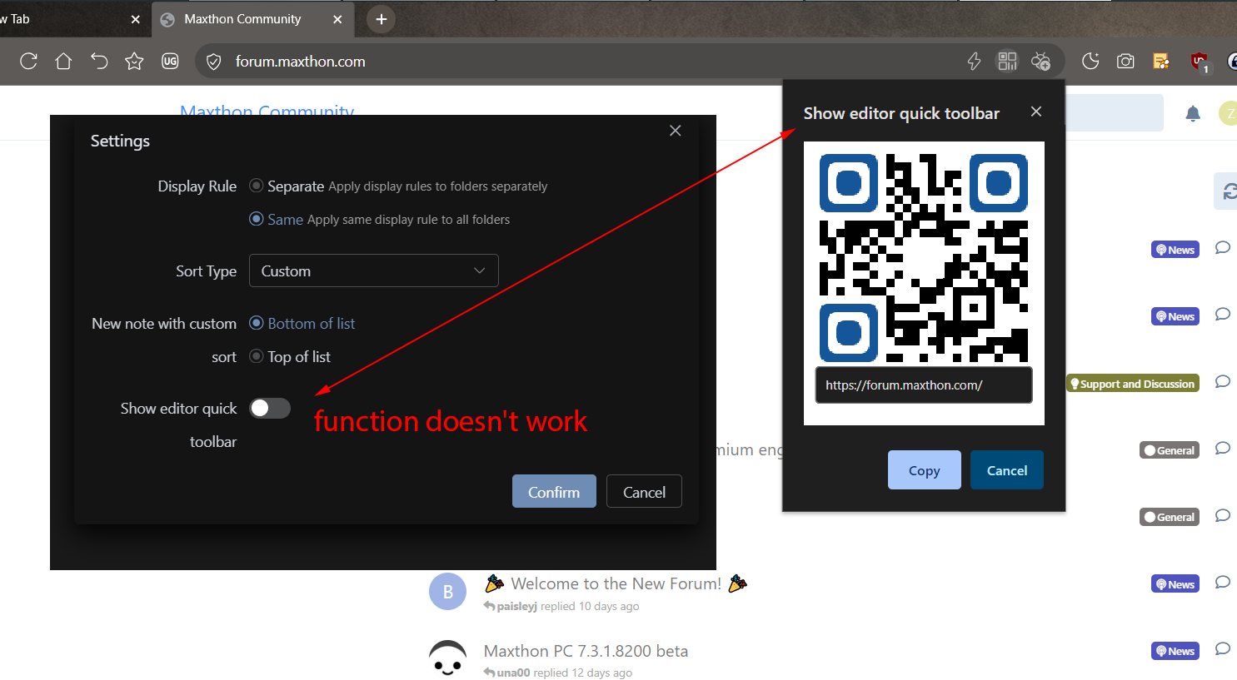Open the UG extension icon

pos(170,61)
